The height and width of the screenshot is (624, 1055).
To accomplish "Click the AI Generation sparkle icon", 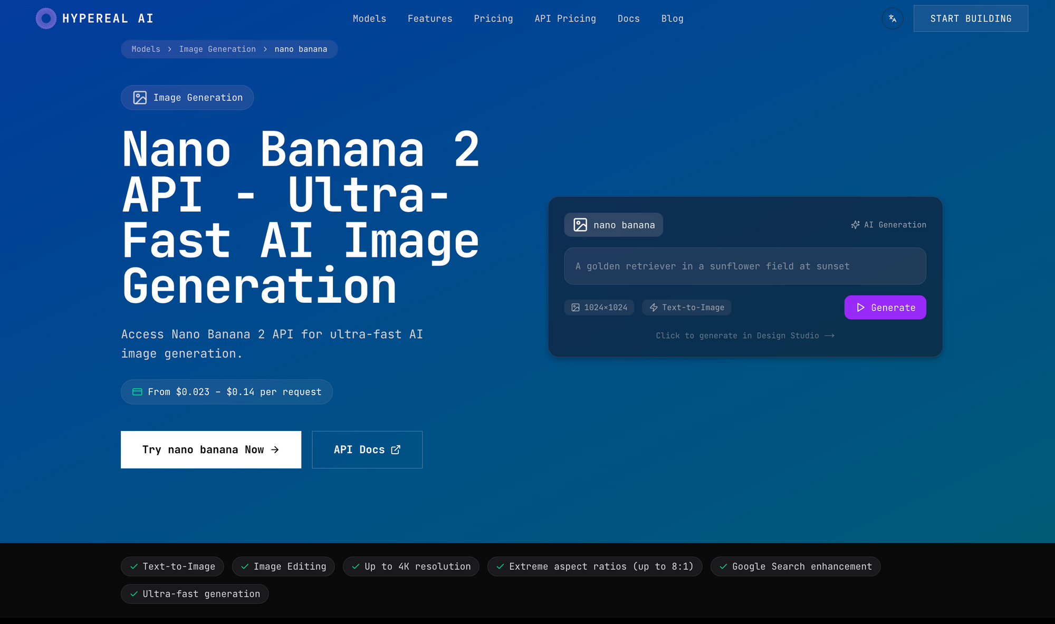I will [855, 225].
